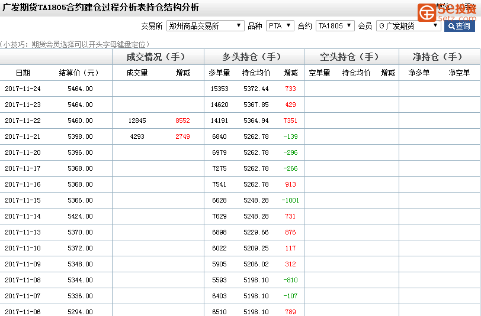Select the date 2017-11-15
Screen dimensions: 481x316
tap(23, 200)
